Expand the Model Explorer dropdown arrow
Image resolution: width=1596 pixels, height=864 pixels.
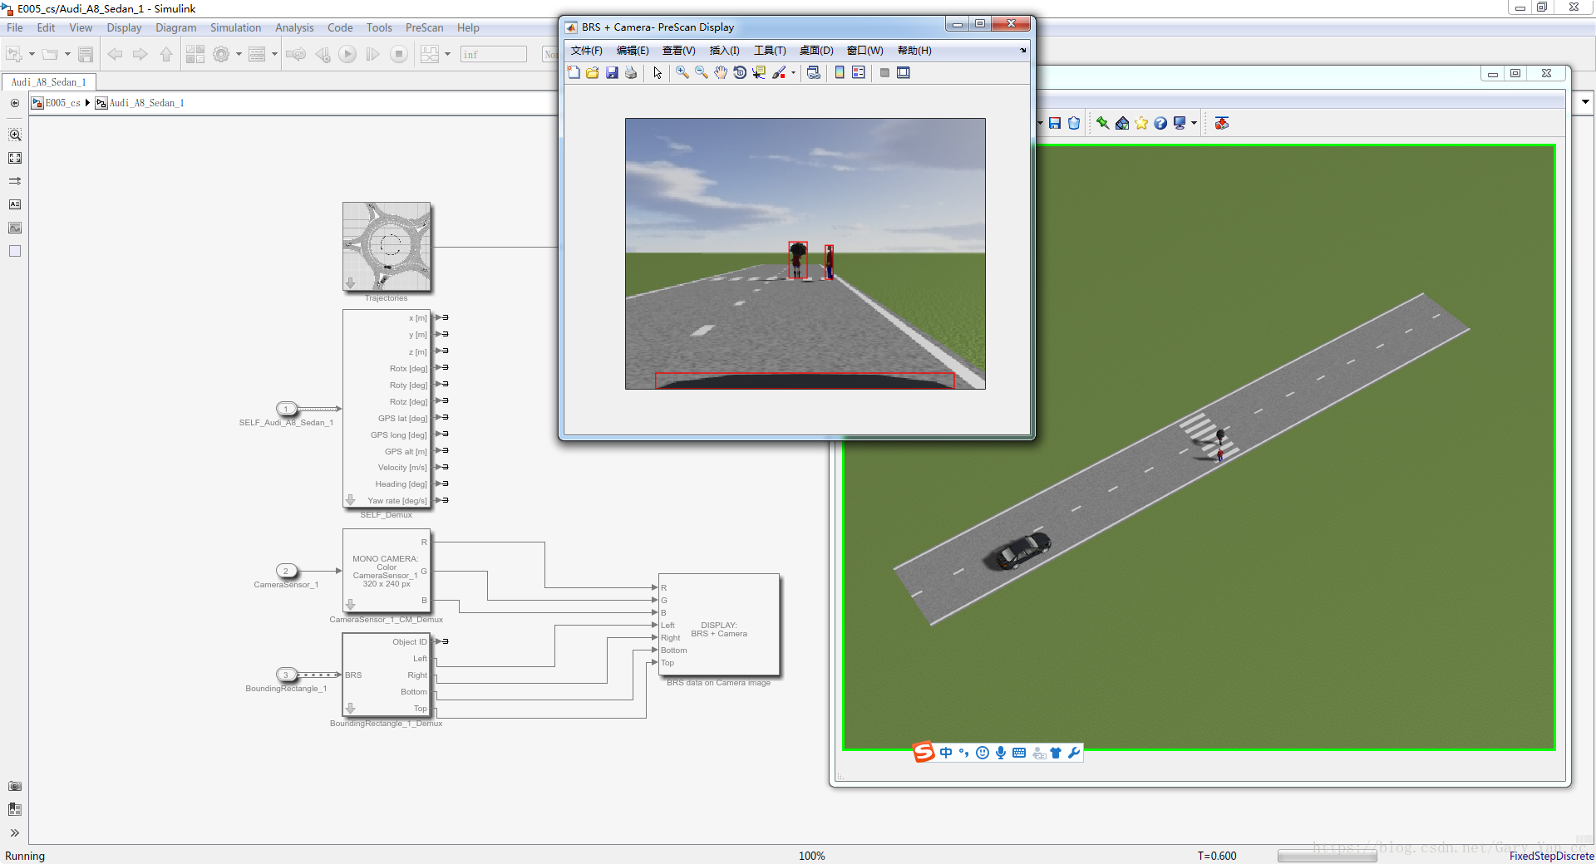[x=274, y=55]
